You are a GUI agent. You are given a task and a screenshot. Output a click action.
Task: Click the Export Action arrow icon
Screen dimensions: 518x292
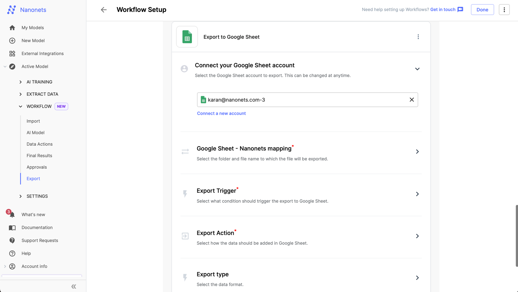click(417, 236)
